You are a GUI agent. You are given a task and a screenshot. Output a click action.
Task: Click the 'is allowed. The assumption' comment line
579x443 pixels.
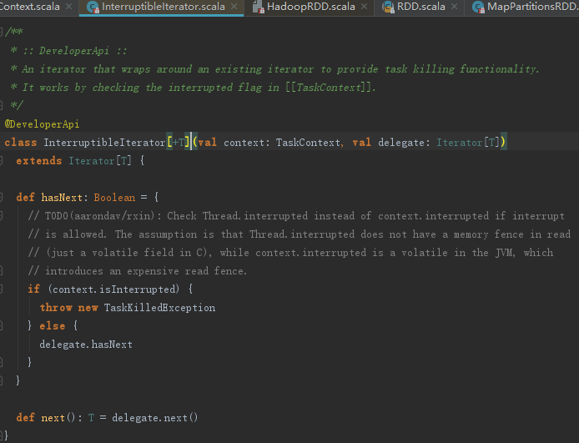tap(300, 234)
